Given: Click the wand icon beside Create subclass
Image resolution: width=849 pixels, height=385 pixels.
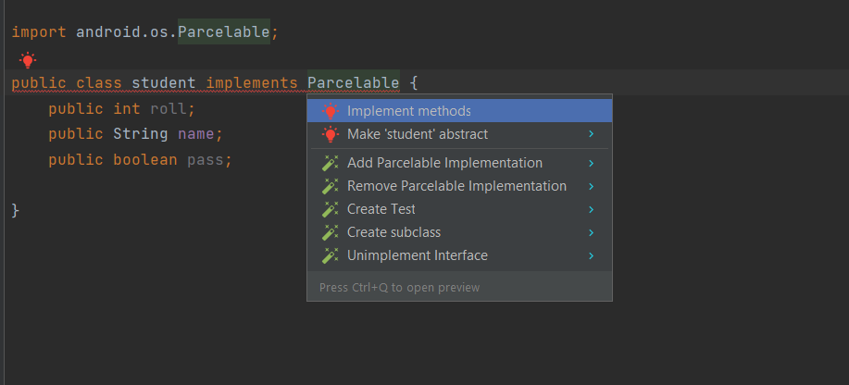Looking at the screenshot, I should point(331,232).
